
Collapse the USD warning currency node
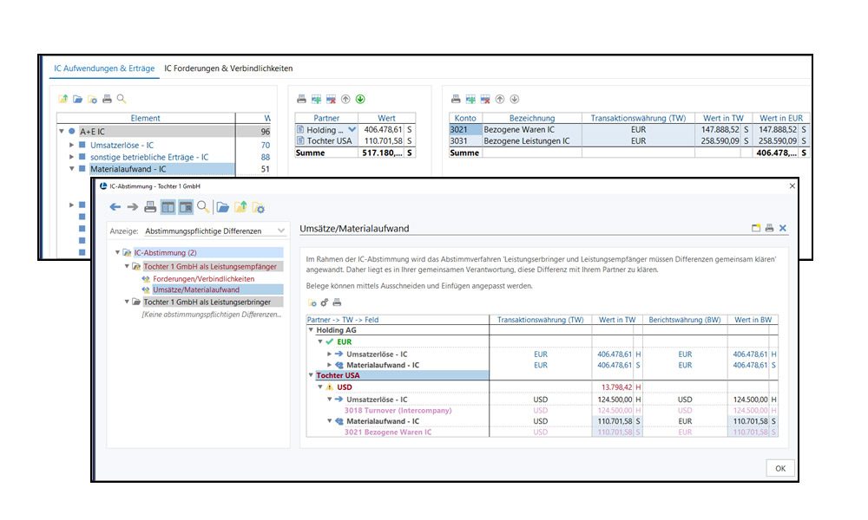[x=320, y=387]
